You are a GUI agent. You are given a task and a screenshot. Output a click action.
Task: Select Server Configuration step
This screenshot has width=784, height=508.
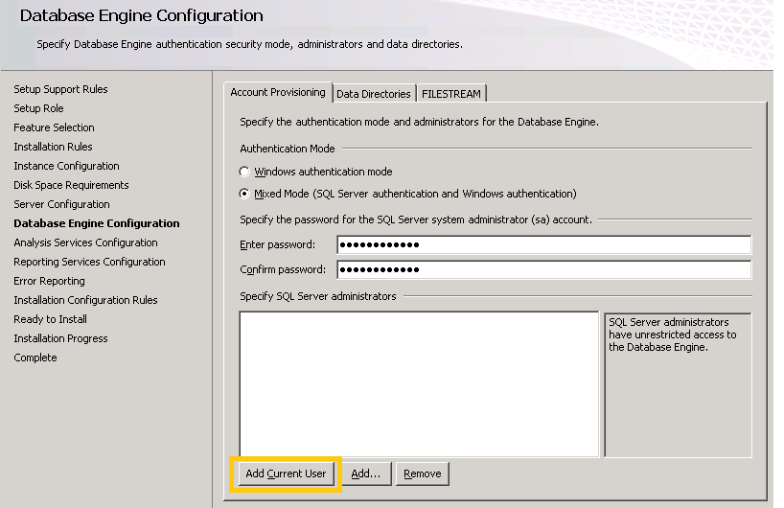tap(61, 204)
